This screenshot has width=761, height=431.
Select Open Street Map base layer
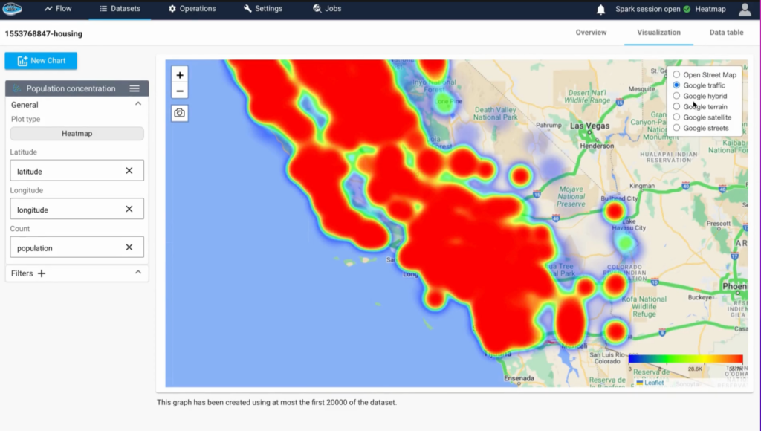coord(676,75)
